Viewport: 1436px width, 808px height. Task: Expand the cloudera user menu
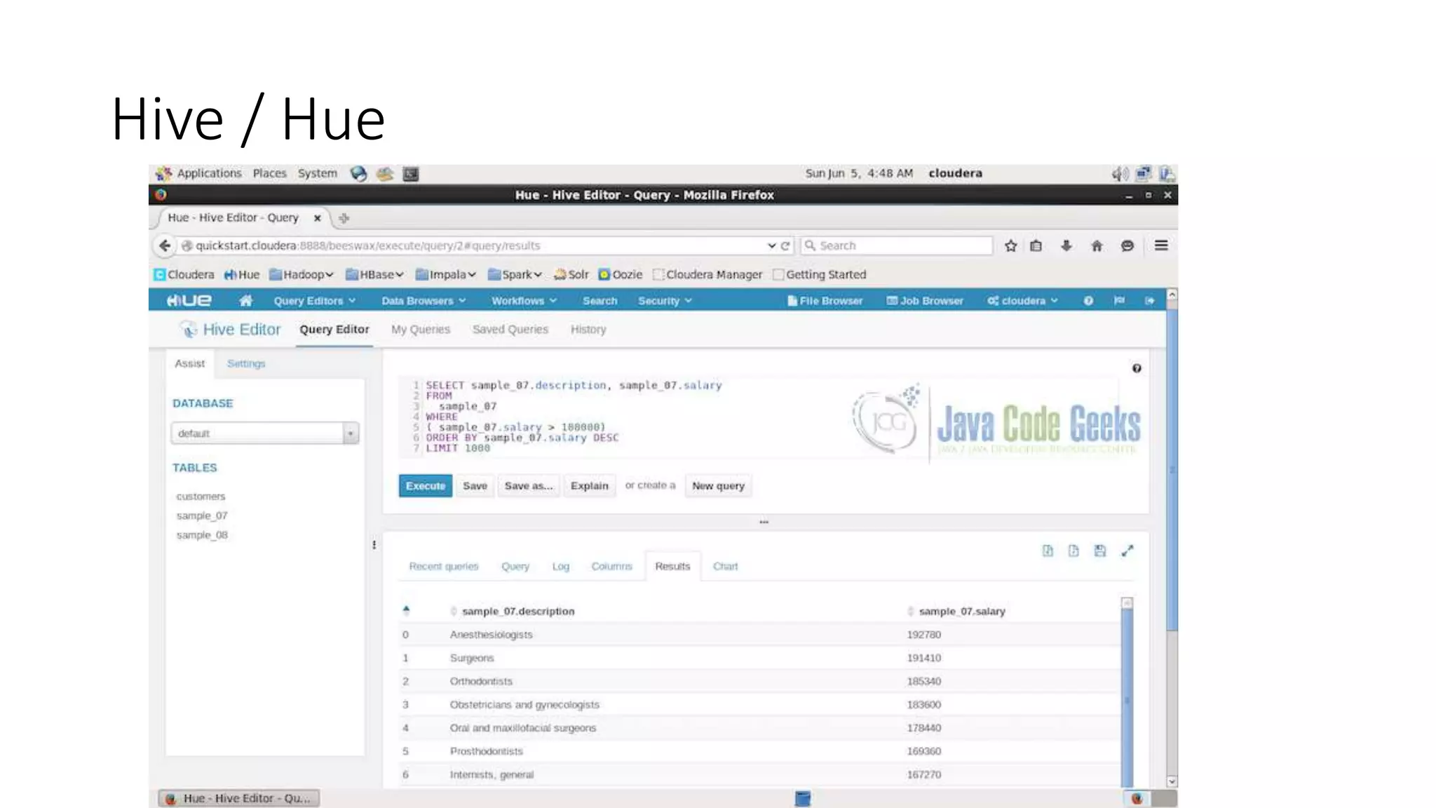[x=1022, y=300]
